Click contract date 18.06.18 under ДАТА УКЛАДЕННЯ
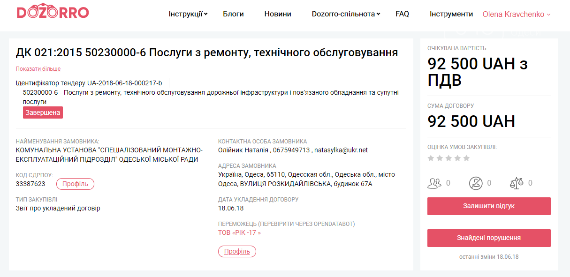This screenshot has height=277, width=570. (231, 208)
